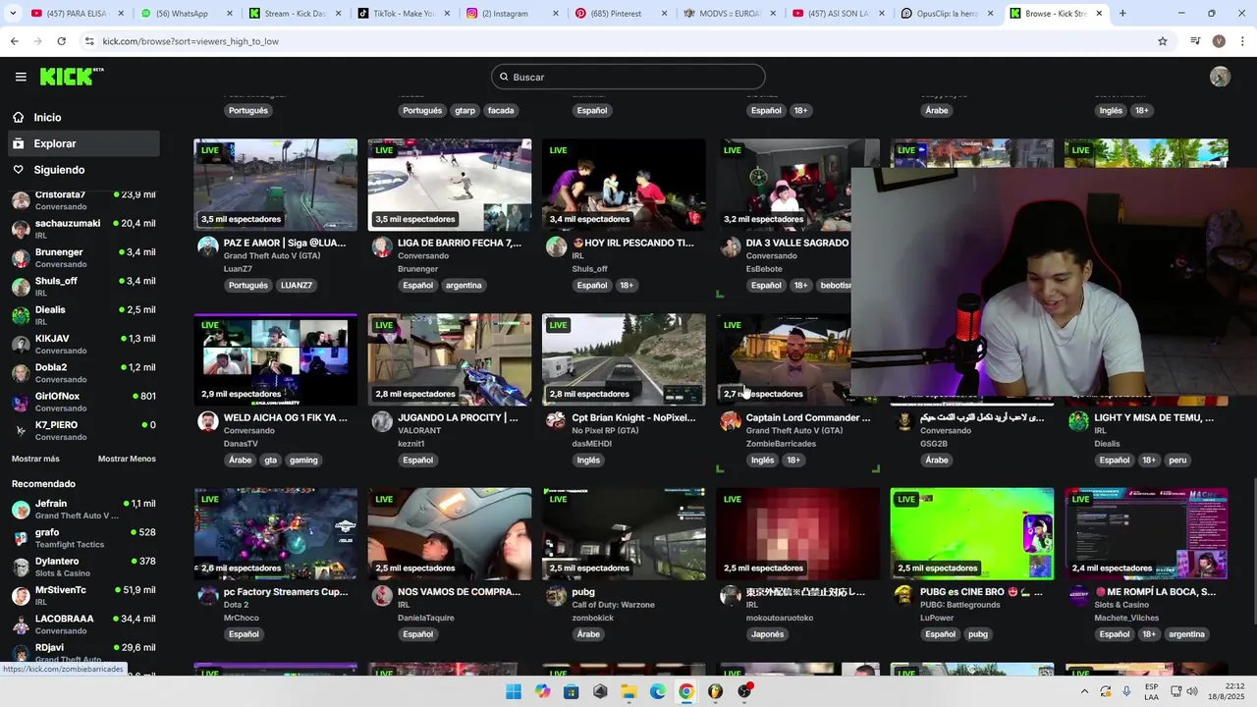
Task: Open the browser three-dot menu
Action: coord(1242,41)
